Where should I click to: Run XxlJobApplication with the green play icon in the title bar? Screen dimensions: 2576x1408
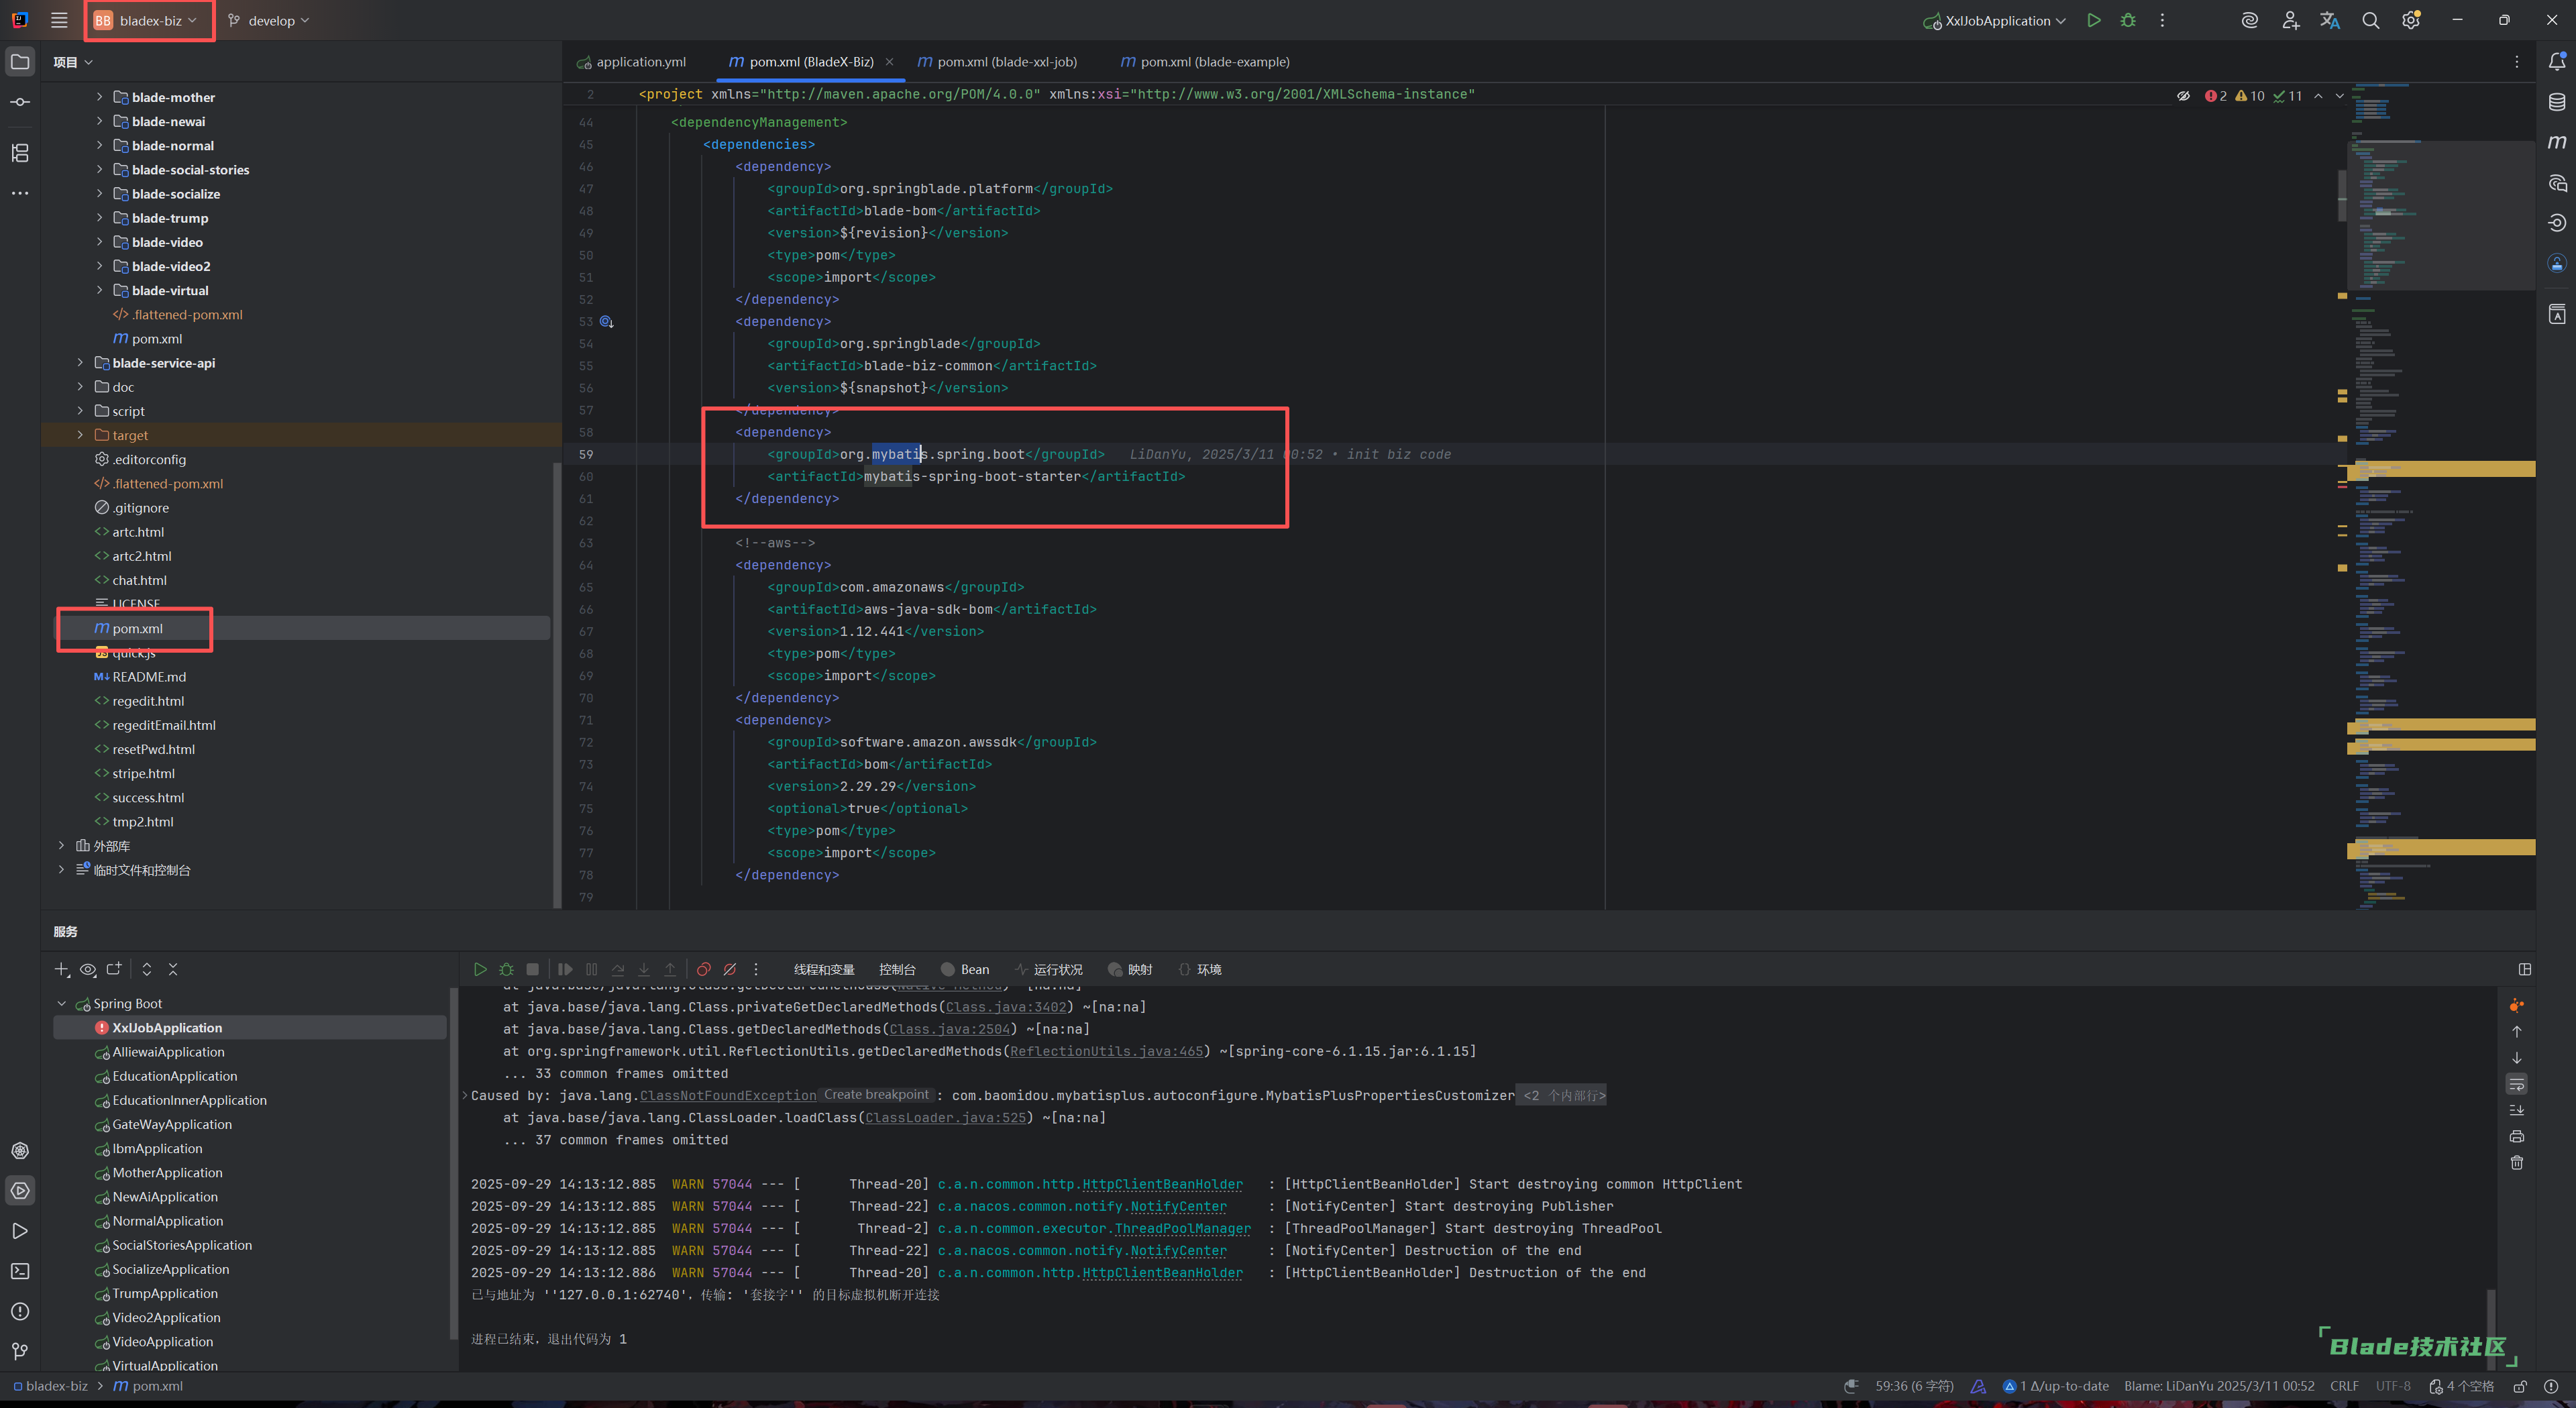[x=2093, y=20]
